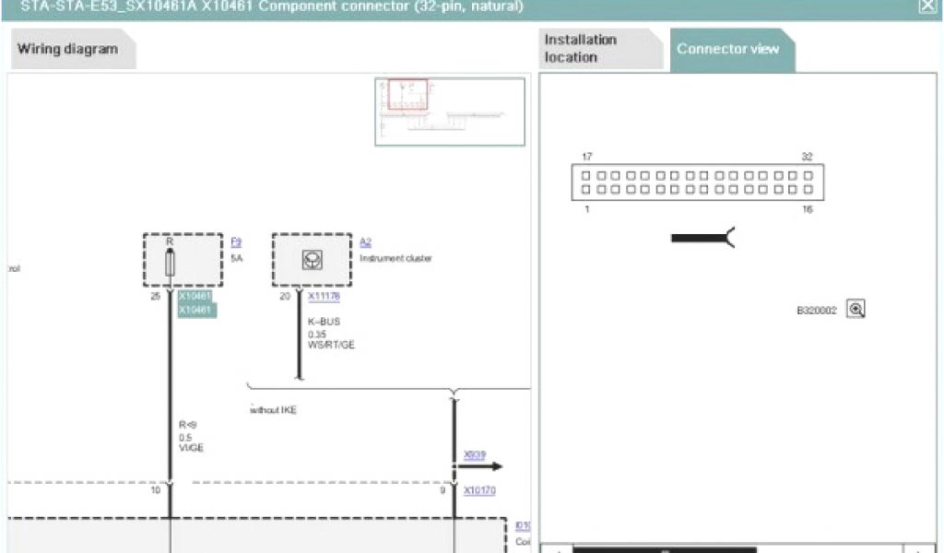Click the fuse symbol in the F9 box

pos(170,263)
